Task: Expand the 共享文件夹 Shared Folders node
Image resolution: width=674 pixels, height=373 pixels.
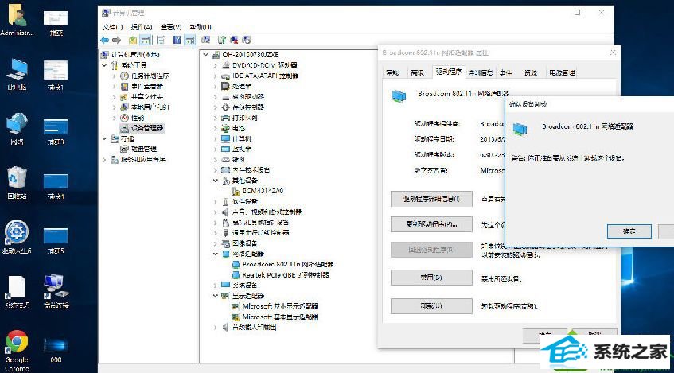Action: [115, 97]
